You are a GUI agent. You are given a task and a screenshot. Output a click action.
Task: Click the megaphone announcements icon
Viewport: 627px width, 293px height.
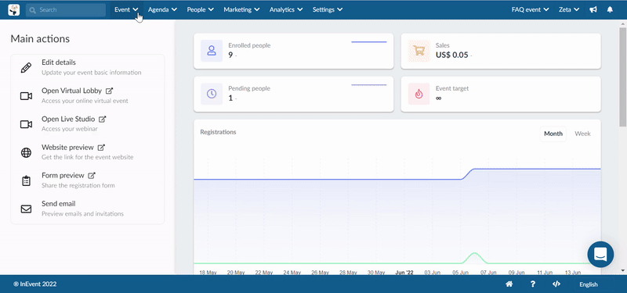point(593,9)
